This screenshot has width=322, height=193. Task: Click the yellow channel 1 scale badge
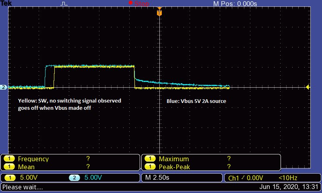tap(10, 178)
